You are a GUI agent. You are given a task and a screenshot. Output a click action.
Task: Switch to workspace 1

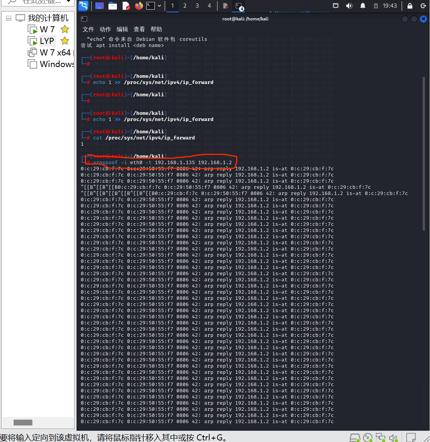173,6
